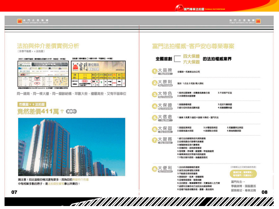Click the title 大便利
This screenshot has height=209, width=279.
(165, 168)
